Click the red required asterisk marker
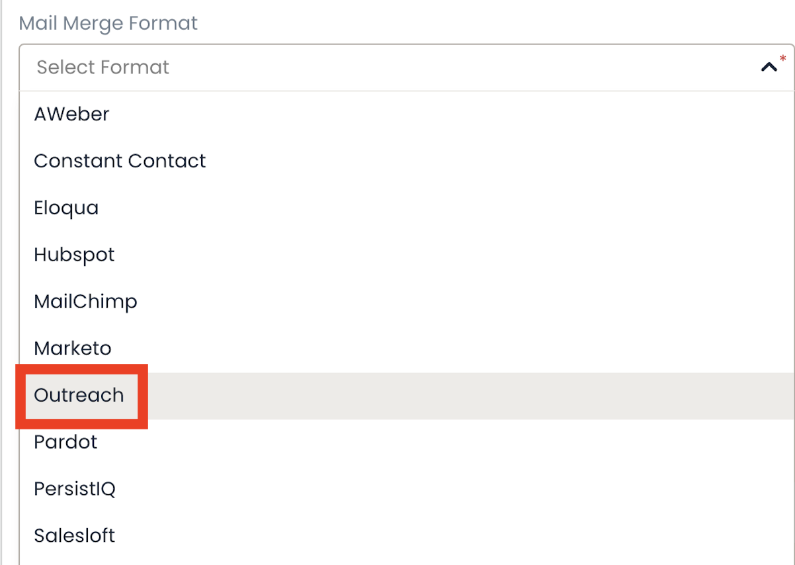Viewport: 795px width, 565px height. (x=783, y=59)
